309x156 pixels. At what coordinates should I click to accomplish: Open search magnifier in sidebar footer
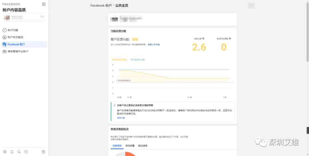tap(19, 152)
